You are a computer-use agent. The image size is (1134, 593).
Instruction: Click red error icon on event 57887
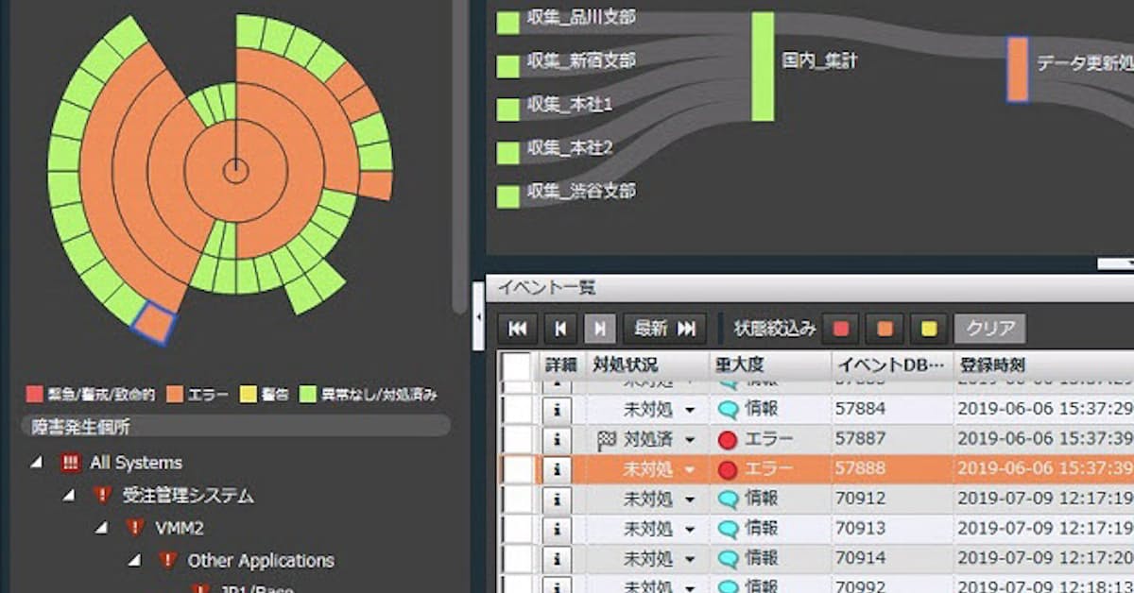tap(727, 440)
